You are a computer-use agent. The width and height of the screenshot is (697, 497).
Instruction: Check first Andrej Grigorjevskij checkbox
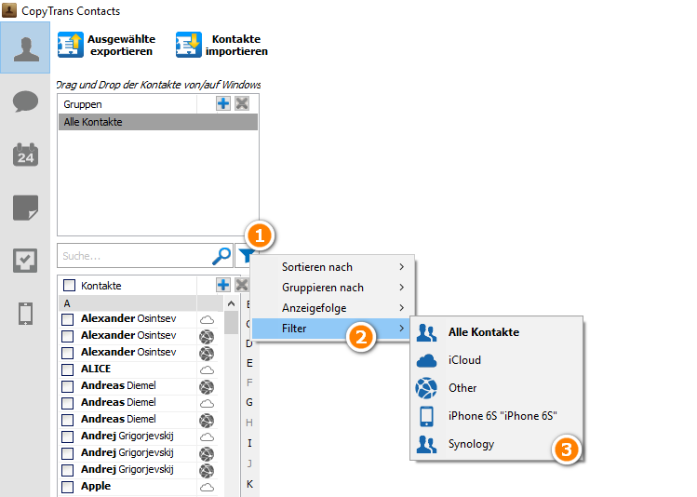(x=68, y=437)
